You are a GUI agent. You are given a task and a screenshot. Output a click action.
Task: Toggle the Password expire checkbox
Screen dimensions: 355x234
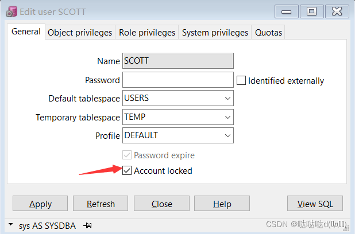click(128, 155)
